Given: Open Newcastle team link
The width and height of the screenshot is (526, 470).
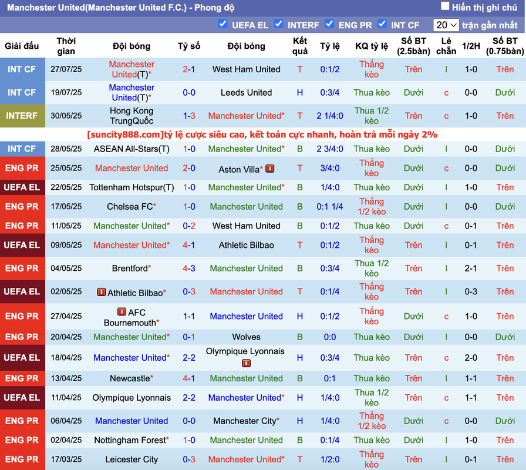Looking at the screenshot, I should (130, 378).
